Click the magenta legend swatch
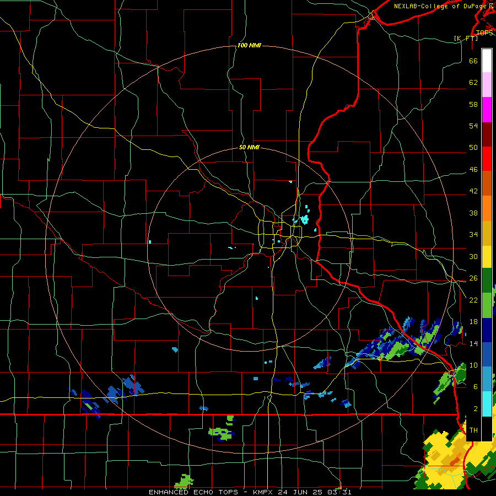The height and width of the screenshot is (496, 496). click(x=487, y=110)
